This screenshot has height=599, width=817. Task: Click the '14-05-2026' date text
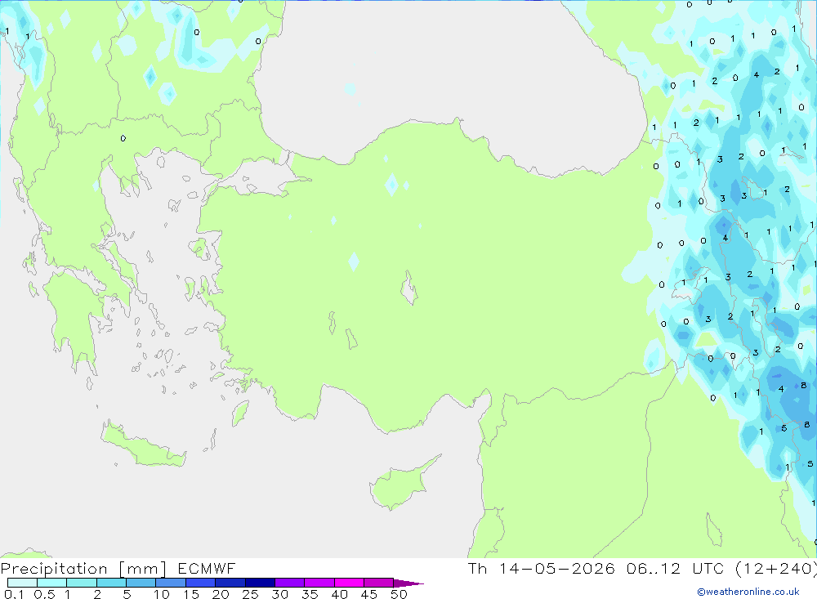pyautogui.click(x=556, y=568)
